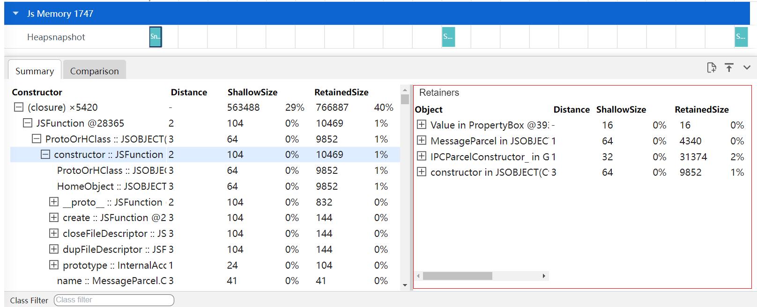
Task: Click the export file icon
Action: point(712,68)
